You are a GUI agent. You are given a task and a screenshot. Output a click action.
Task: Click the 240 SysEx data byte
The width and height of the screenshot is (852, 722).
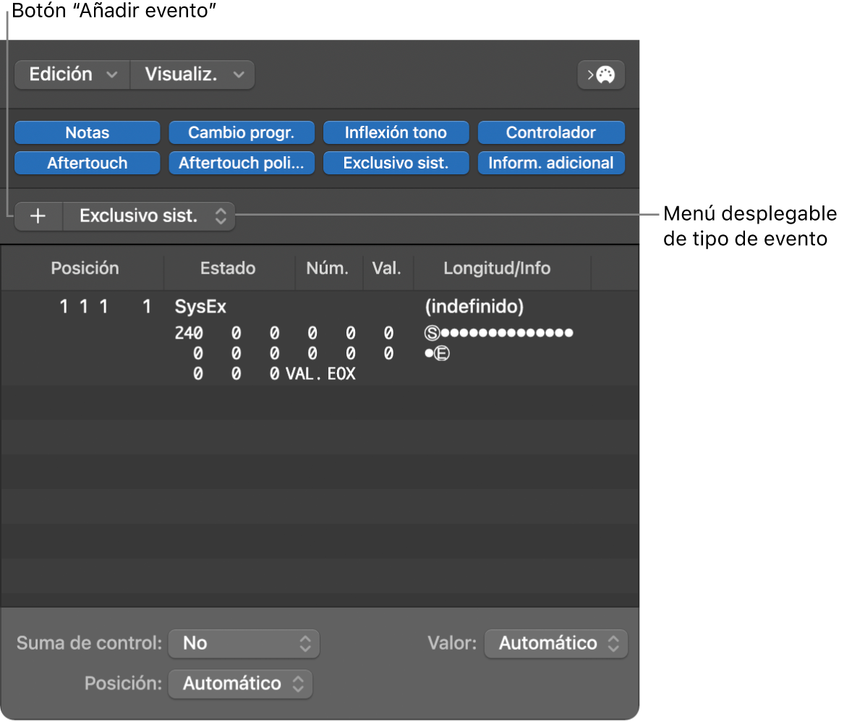(x=189, y=333)
